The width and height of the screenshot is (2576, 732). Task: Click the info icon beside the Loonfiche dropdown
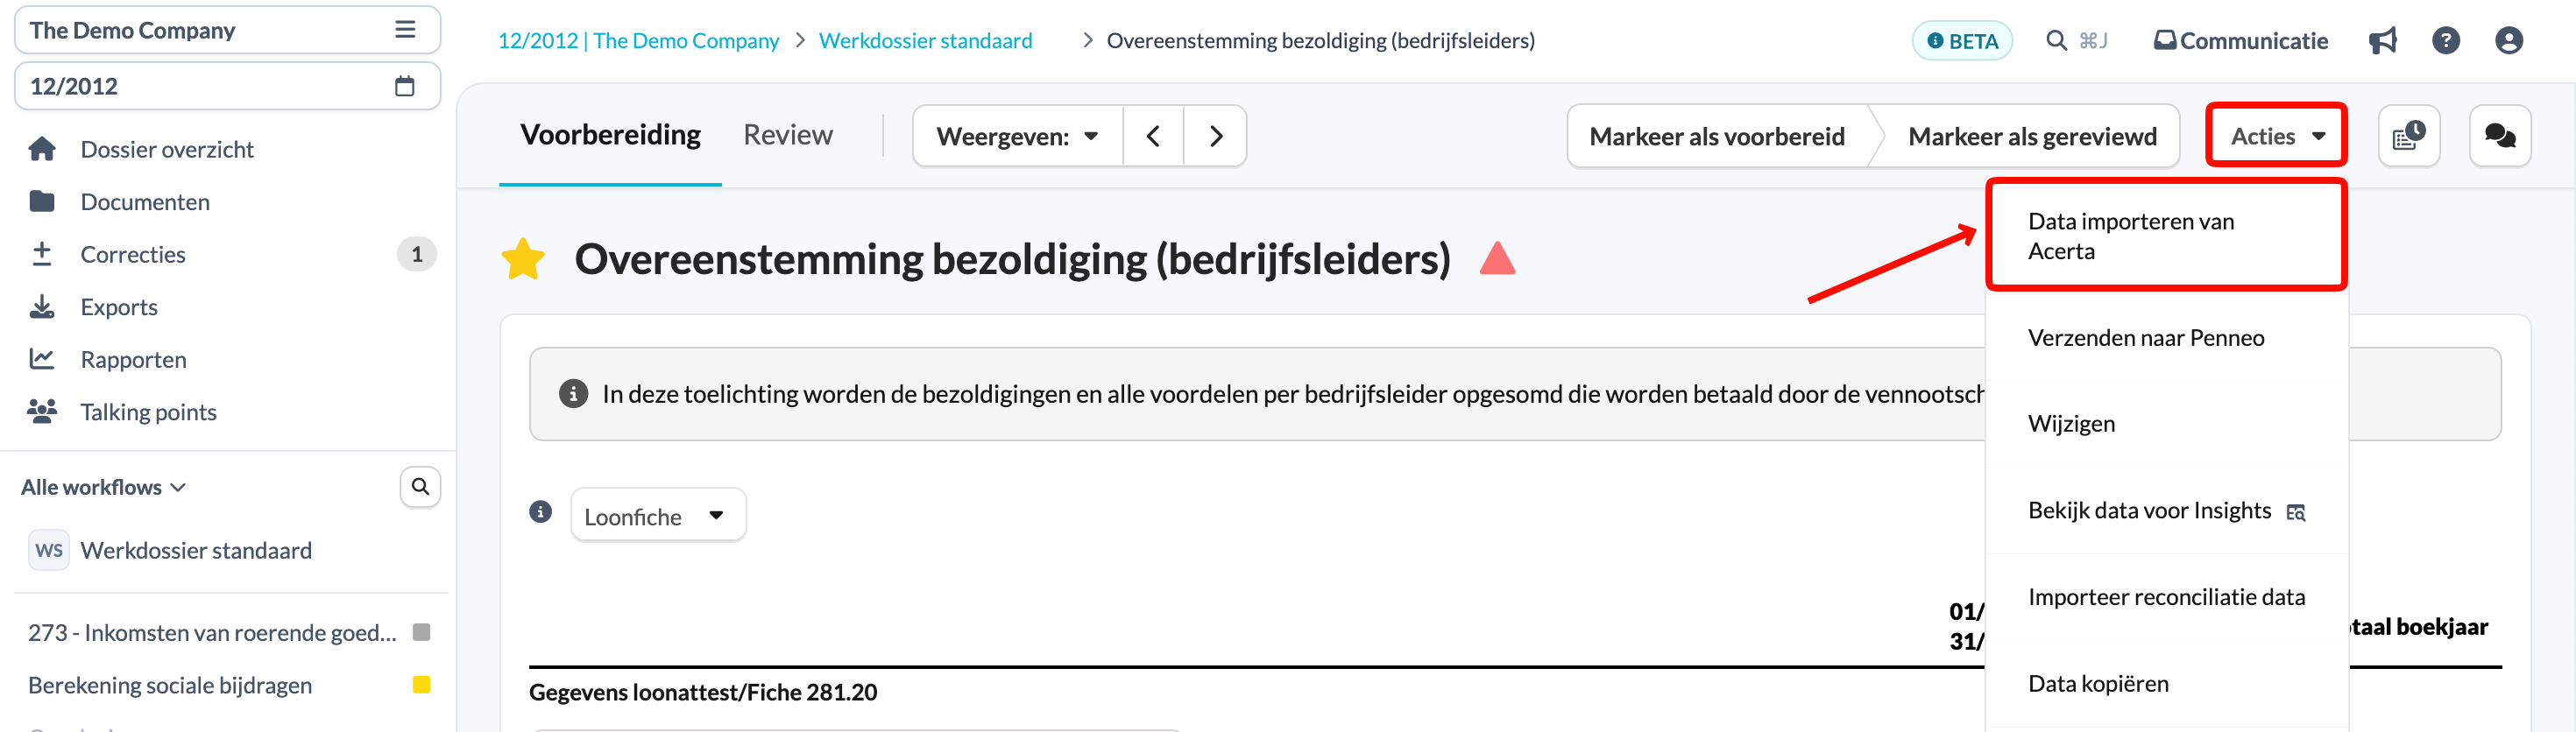coord(541,512)
